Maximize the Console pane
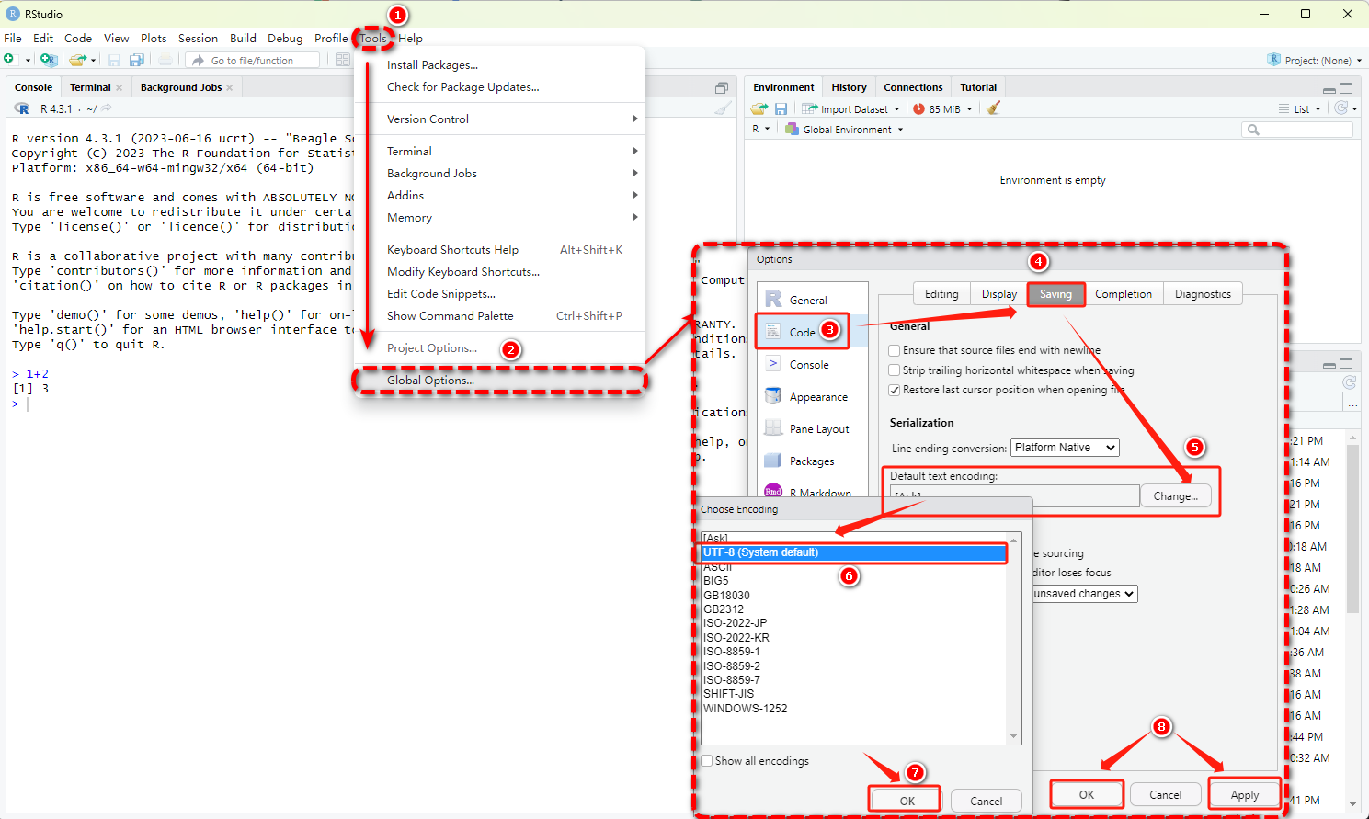Screen dimensions: 1369x819 [722, 88]
